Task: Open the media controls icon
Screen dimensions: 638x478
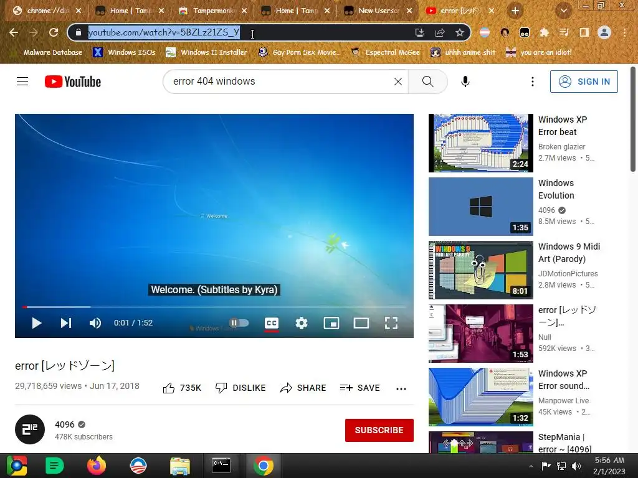Action: [x=564, y=32]
